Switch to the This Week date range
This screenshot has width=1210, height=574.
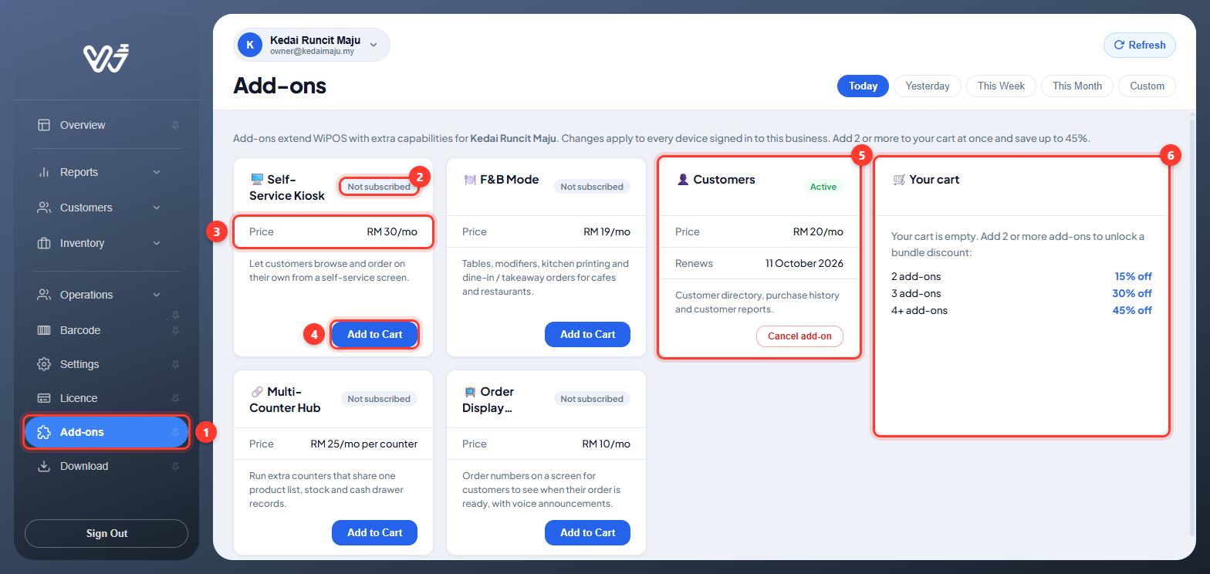[1001, 86]
